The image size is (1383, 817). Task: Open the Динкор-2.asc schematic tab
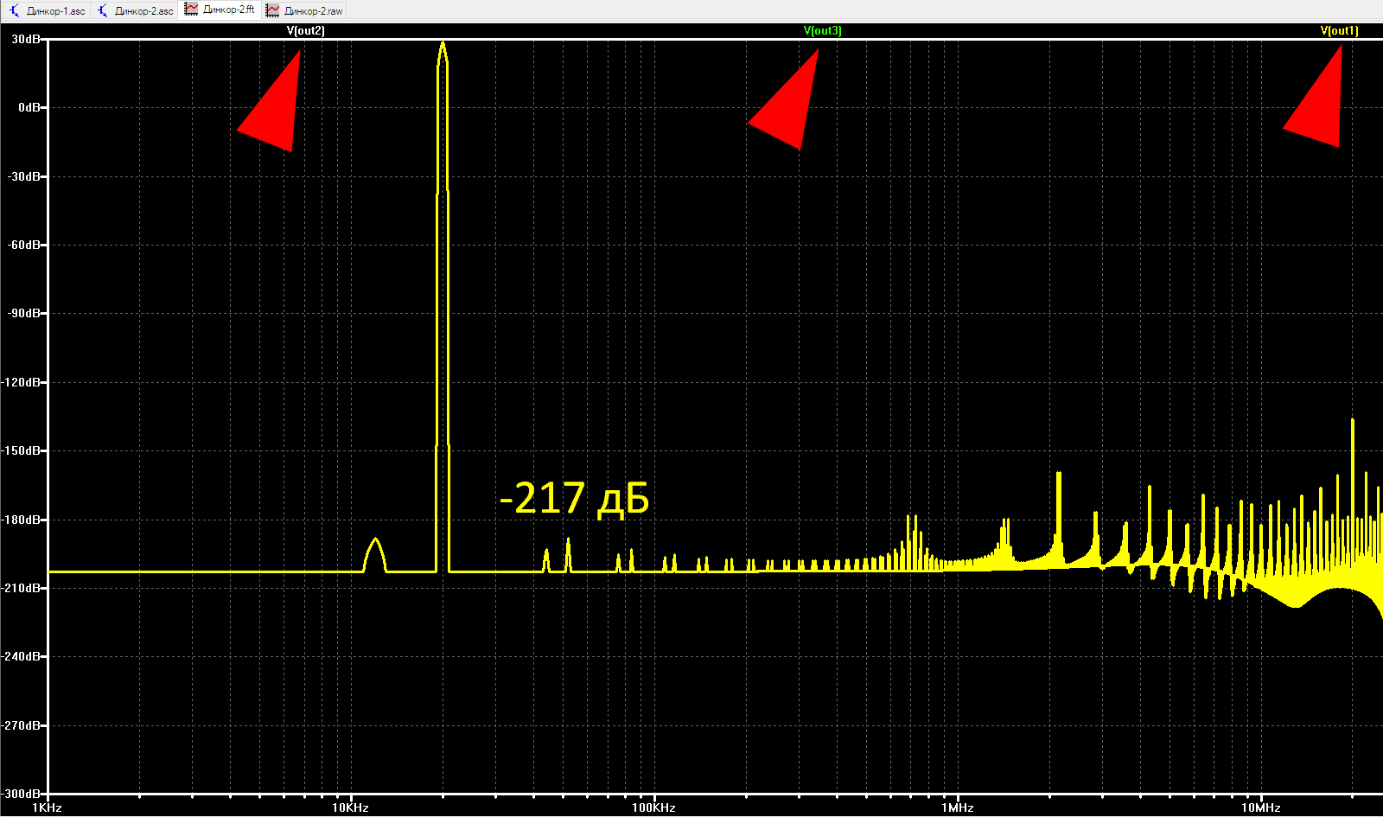(135, 11)
